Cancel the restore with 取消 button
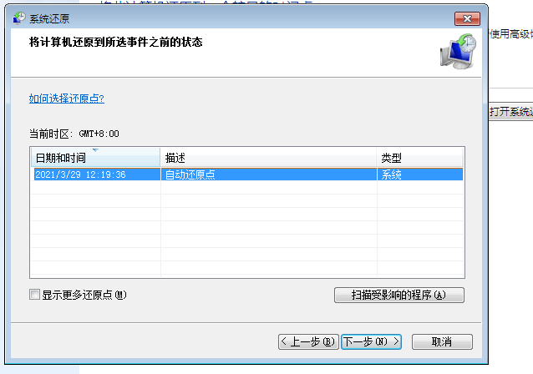The image size is (533, 374). point(442,341)
